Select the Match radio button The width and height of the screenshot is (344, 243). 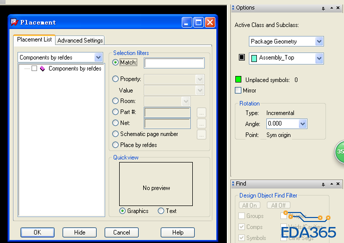click(115, 62)
